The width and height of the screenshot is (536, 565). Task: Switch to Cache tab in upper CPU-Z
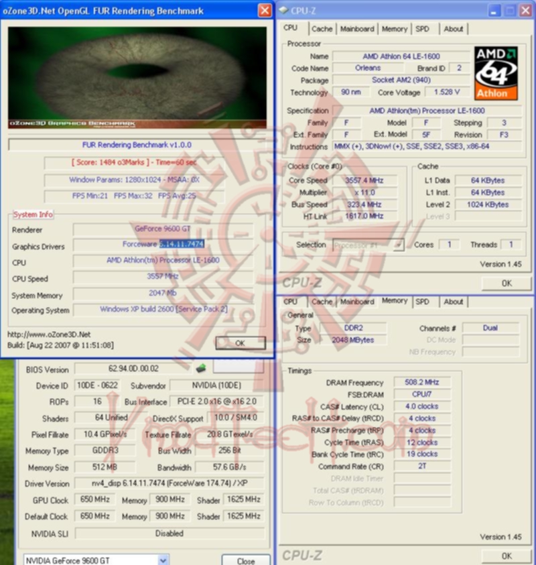click(x=322, y=29)
